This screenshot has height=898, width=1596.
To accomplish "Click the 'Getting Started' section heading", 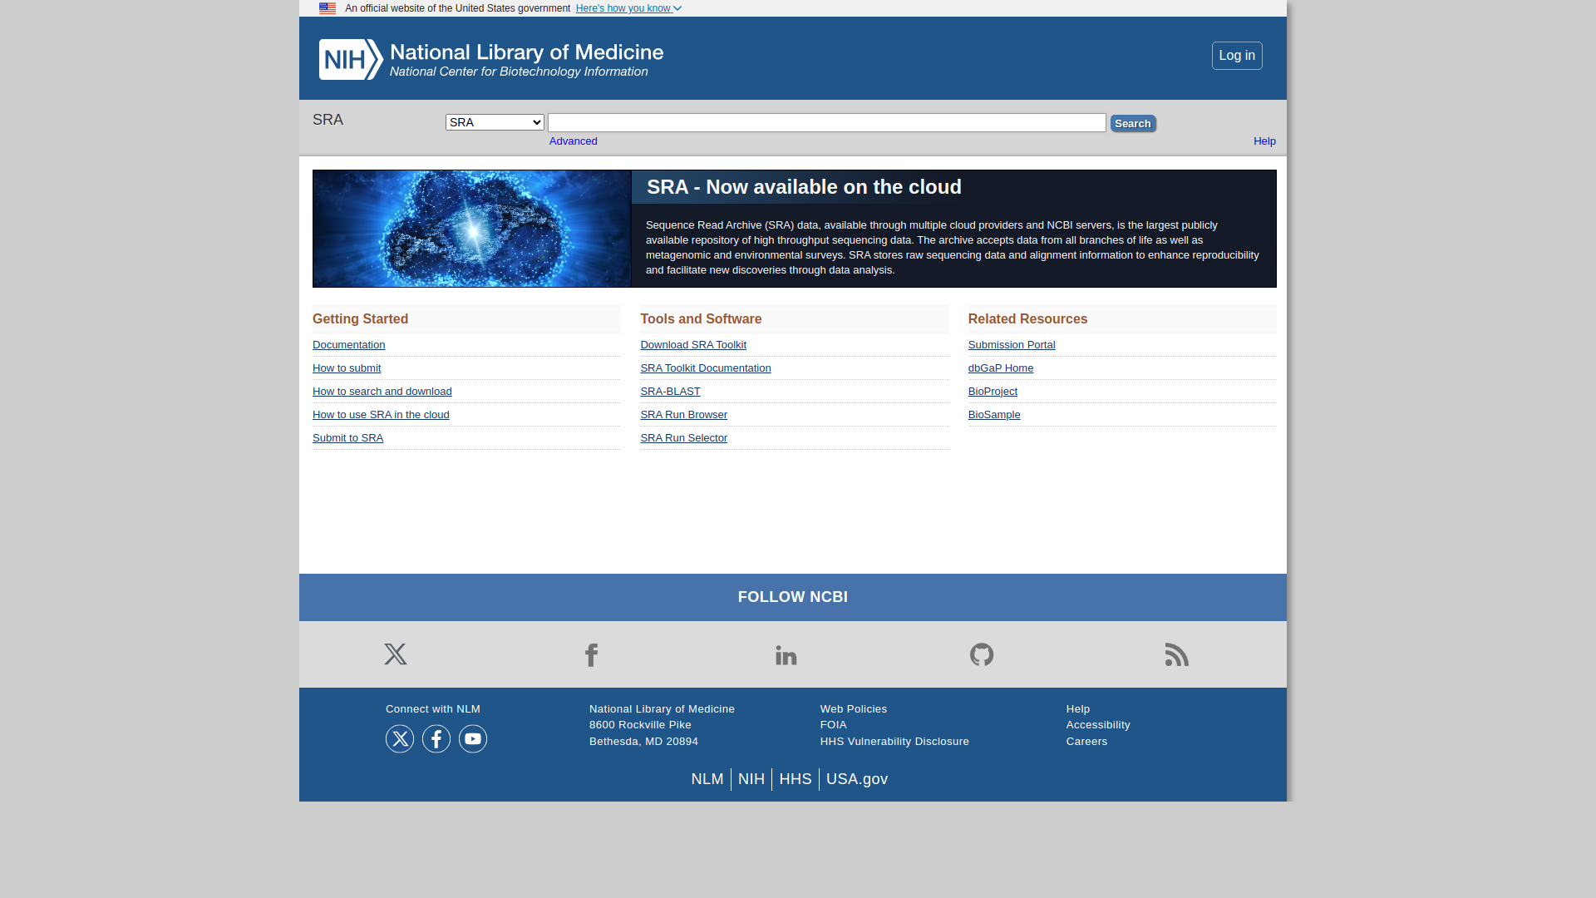I will (361, 319).
